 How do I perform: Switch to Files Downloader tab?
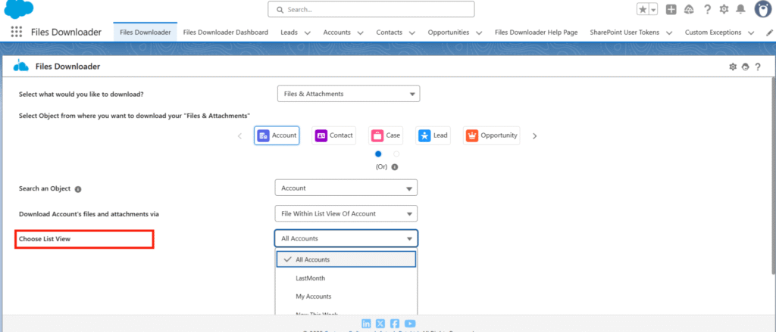[x=145, y=32]
